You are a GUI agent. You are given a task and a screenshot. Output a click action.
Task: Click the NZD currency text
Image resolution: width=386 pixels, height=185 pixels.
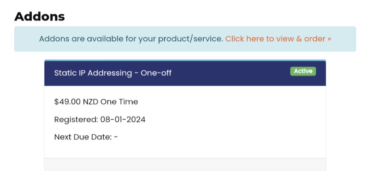pos(91,102)
